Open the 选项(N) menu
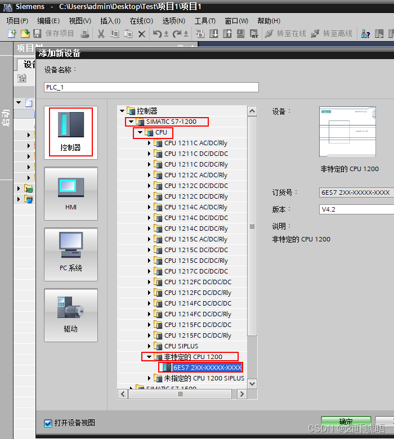Image resolution: width=394 pixels, height=439 pixels. (173, 21)
